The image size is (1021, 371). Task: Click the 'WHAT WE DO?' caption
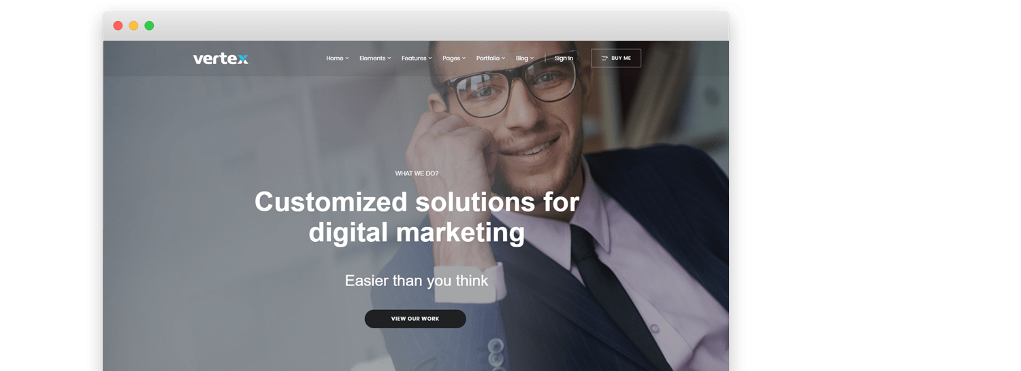coord(417,173)
